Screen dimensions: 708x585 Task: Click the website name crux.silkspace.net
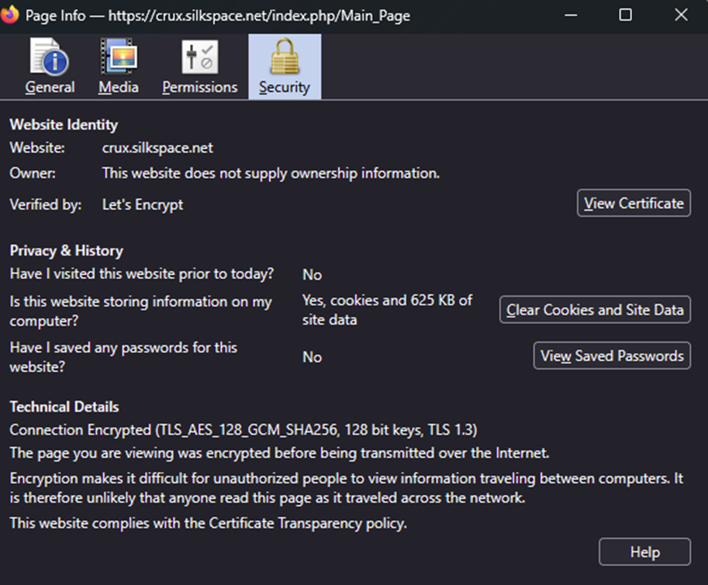click(x=157, y=147)
